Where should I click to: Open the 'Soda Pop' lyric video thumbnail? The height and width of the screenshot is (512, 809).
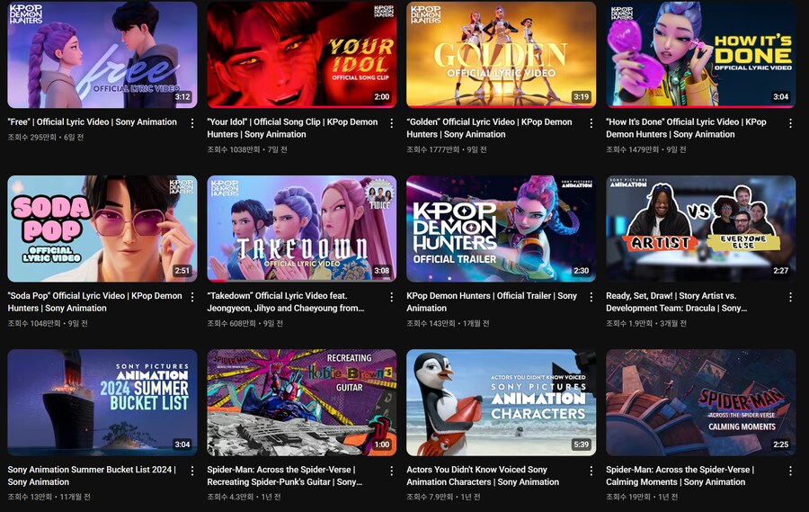tap(102, 229)
